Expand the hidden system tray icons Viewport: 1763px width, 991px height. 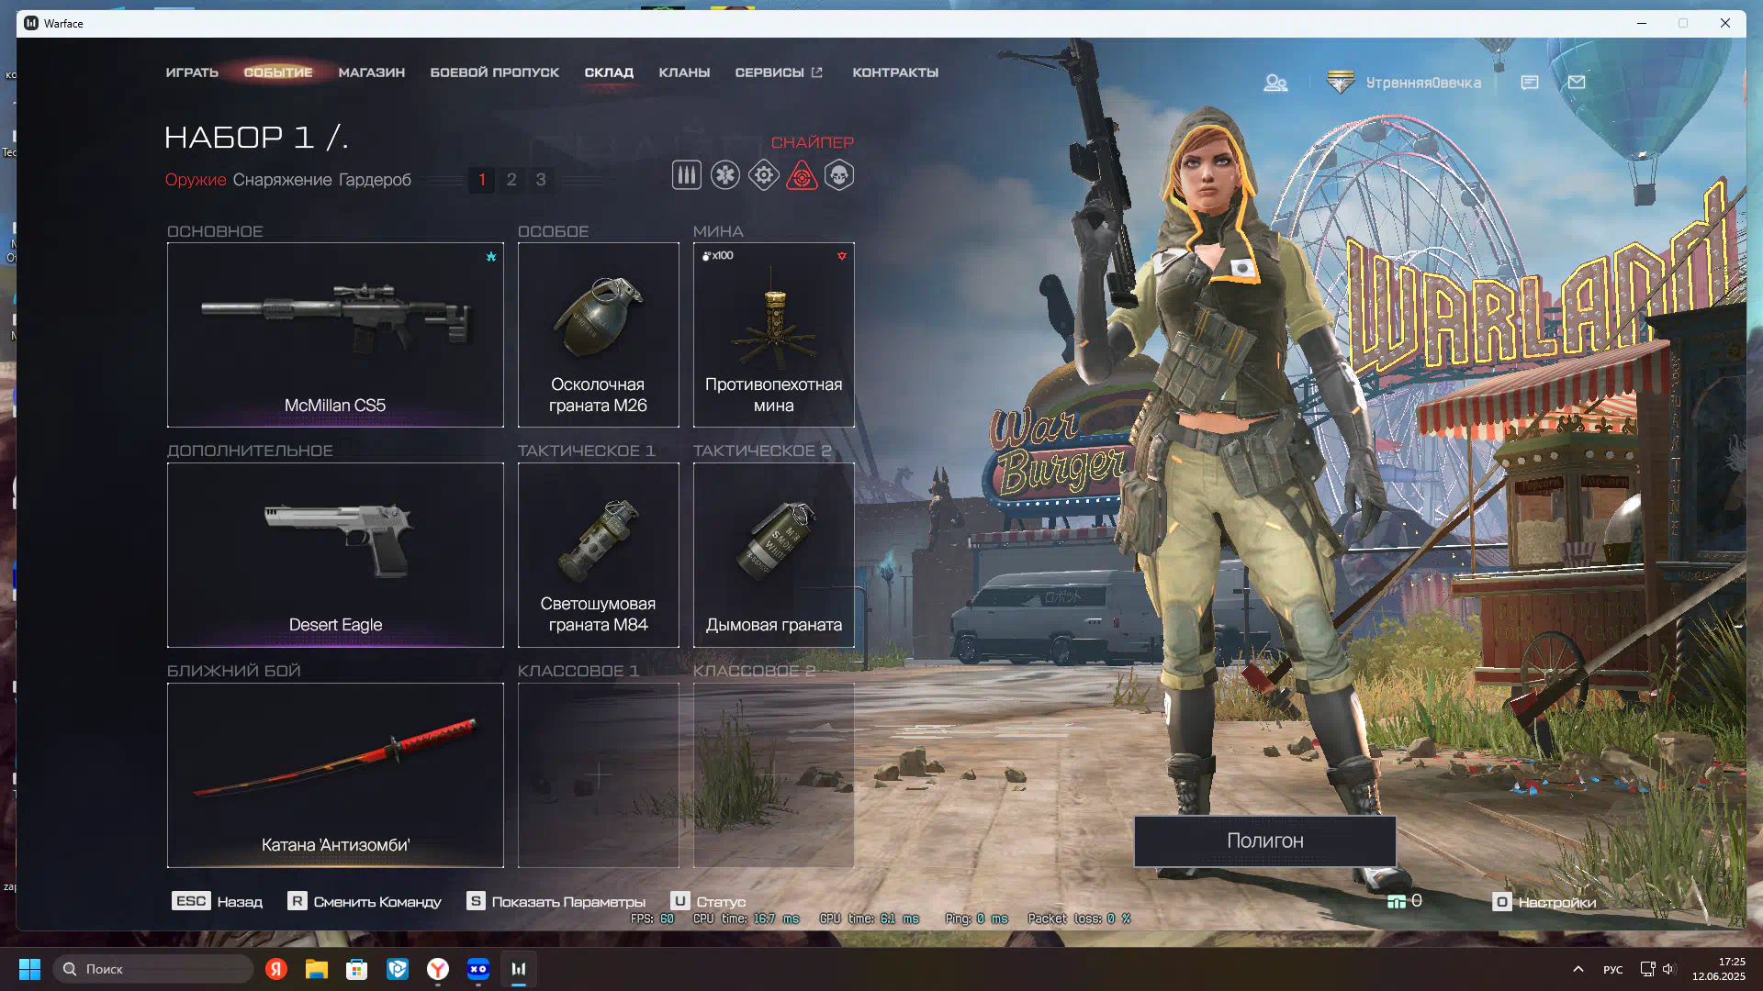(1578, 969)
